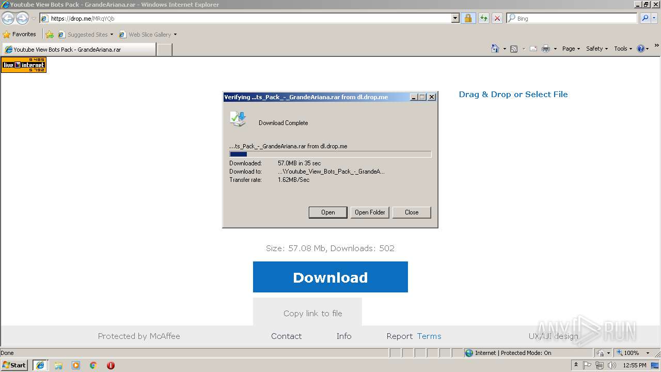This screenshot has width=661, height=372.
Task: Open search provider dropdown arrow
Action: (x=654, y=18)
